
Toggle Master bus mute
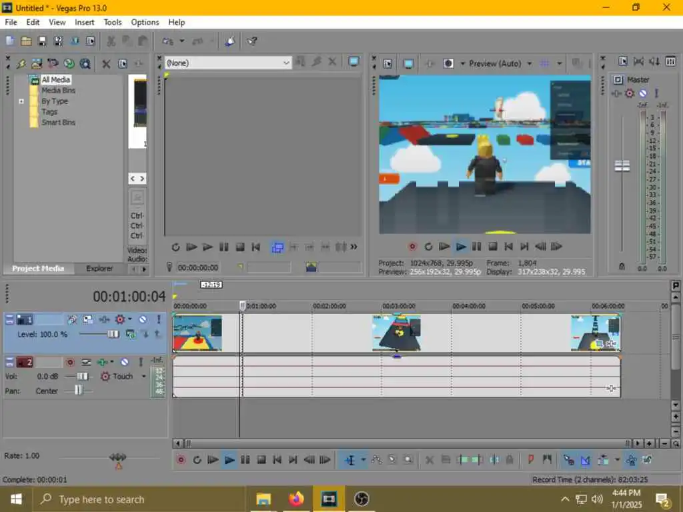click(643, 93)
